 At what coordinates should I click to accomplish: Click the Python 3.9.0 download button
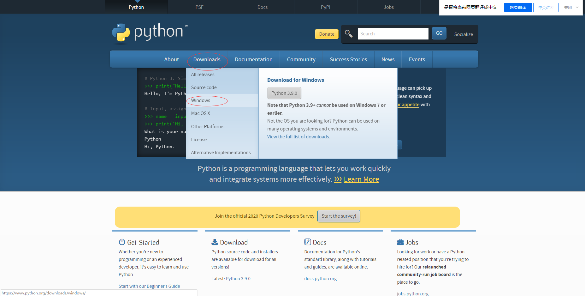(x=284, y=93)
